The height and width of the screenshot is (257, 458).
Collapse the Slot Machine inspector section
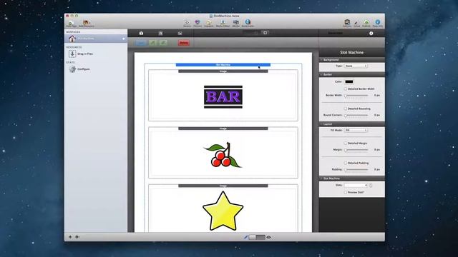click(321, 178)
